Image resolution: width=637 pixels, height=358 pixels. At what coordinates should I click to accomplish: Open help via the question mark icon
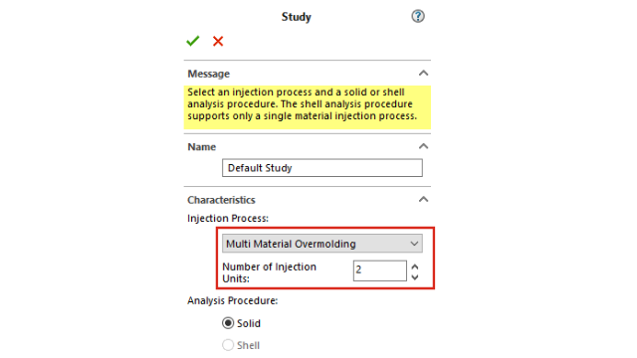point(418,16)
